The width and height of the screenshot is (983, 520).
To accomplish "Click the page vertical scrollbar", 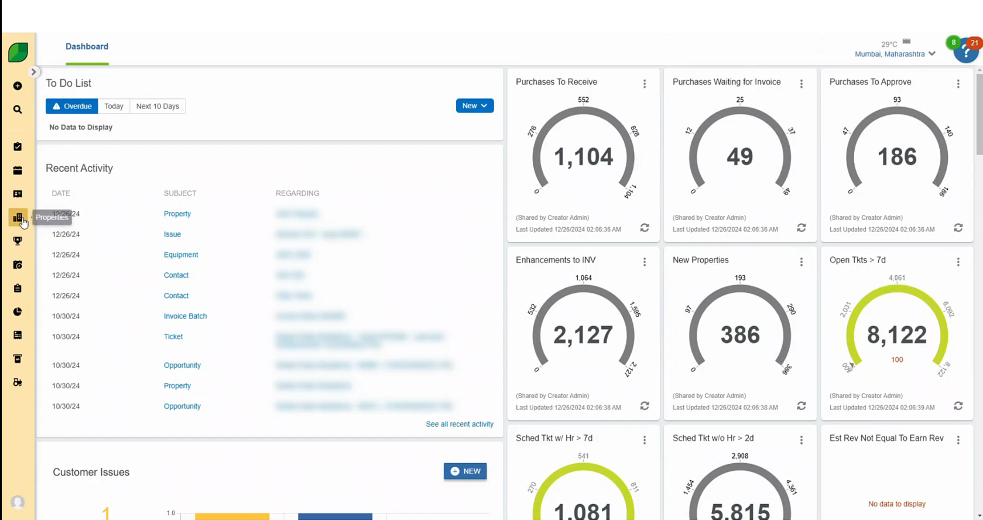I will [979, 114].
